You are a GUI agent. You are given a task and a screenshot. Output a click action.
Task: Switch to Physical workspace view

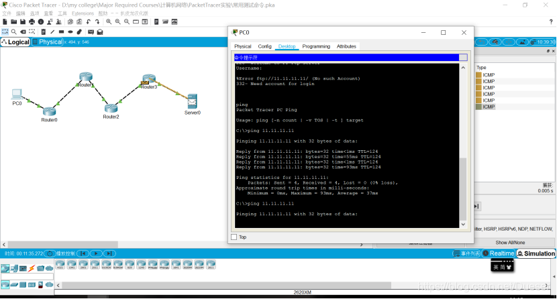[x=48, y=42]
